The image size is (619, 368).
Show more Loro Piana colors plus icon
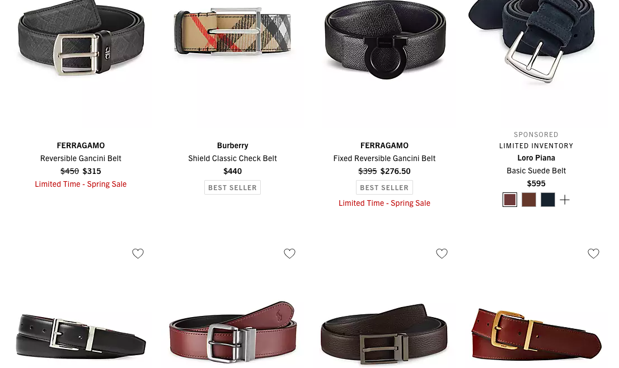(x=565, y=200)
